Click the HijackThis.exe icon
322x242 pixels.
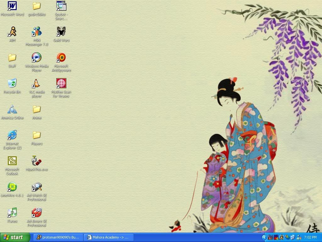pos(37,161)
